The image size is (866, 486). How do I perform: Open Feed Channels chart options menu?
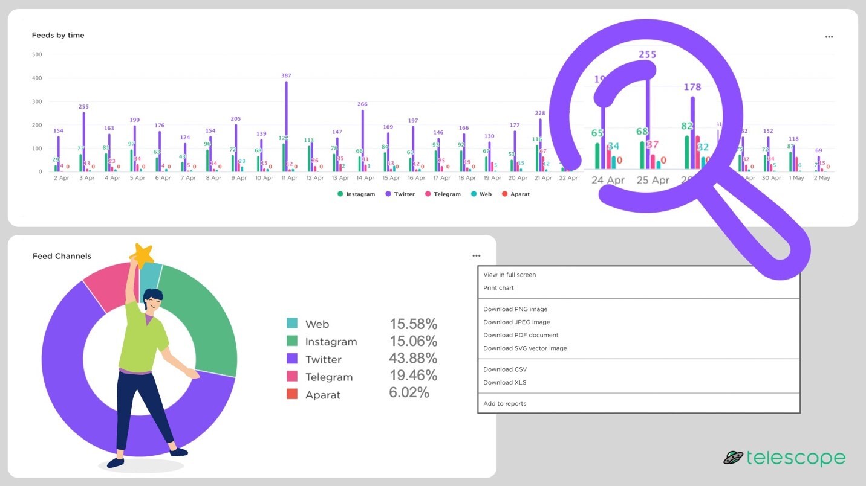[477, 256]
